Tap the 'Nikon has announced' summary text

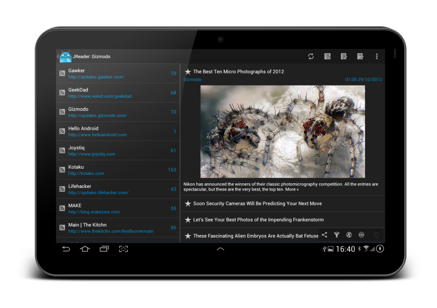[x=281, y=187]
